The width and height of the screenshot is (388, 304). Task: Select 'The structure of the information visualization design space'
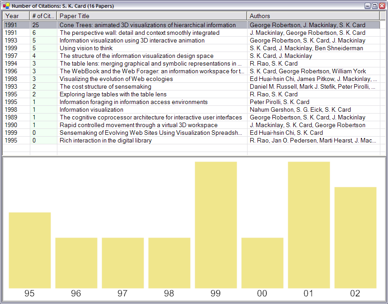pyautogui.click(x=136, y=56)
